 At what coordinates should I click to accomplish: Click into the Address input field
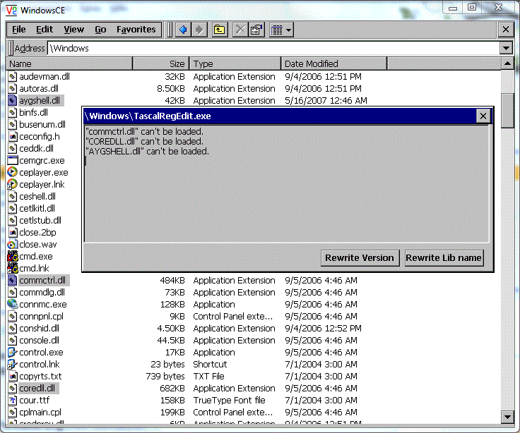pos(273,49)
